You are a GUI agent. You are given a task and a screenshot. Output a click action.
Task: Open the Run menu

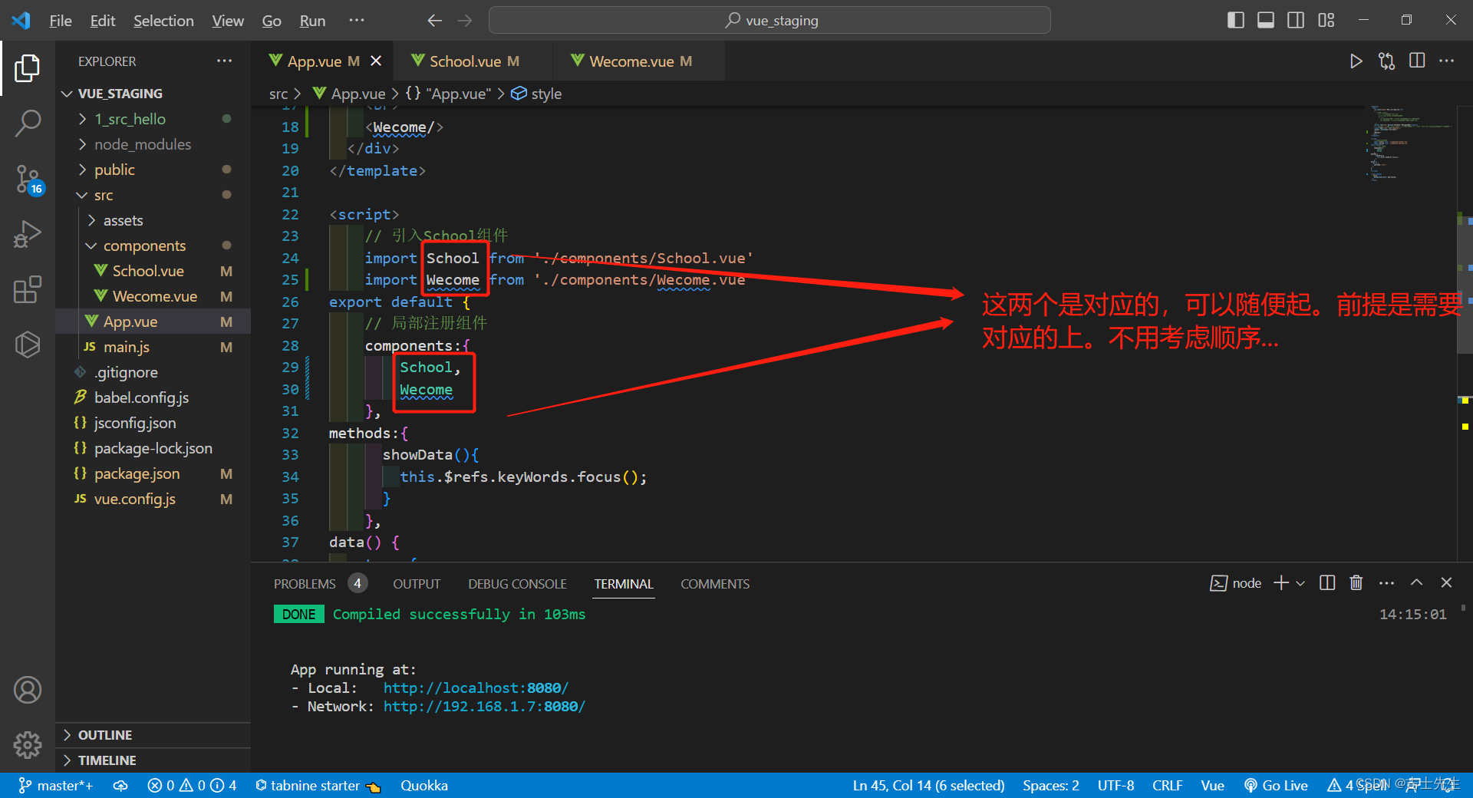point(312,21)
